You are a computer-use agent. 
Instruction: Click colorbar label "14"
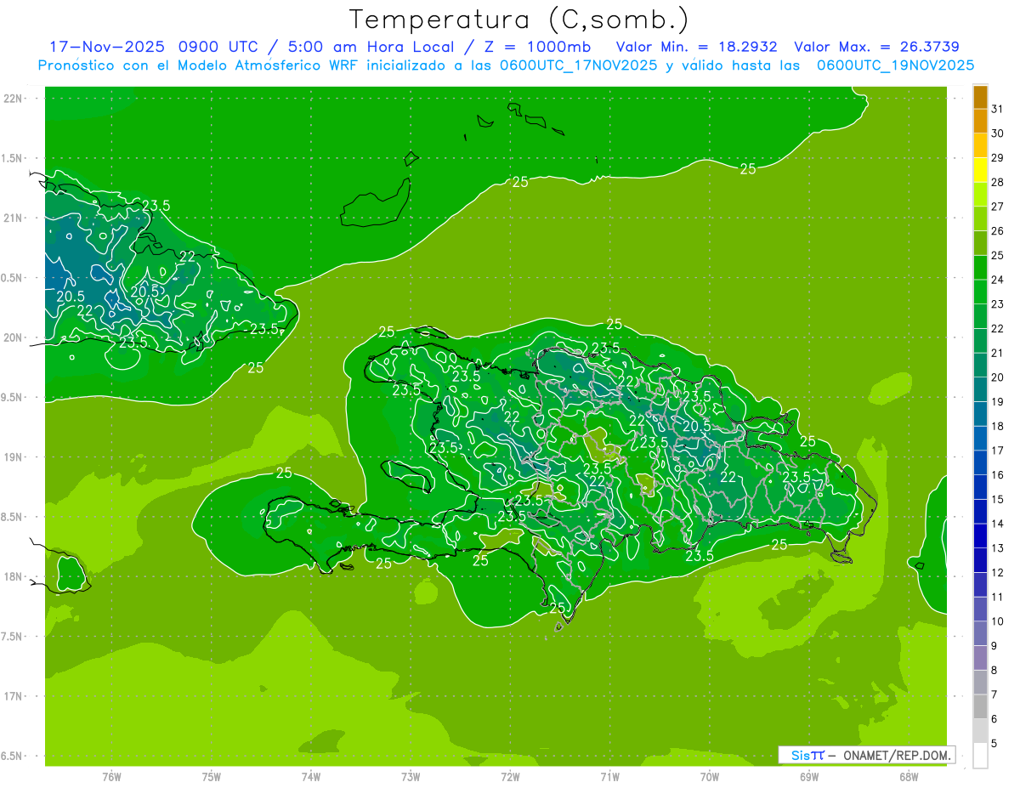pyautogui.click(x=998, y=524)
